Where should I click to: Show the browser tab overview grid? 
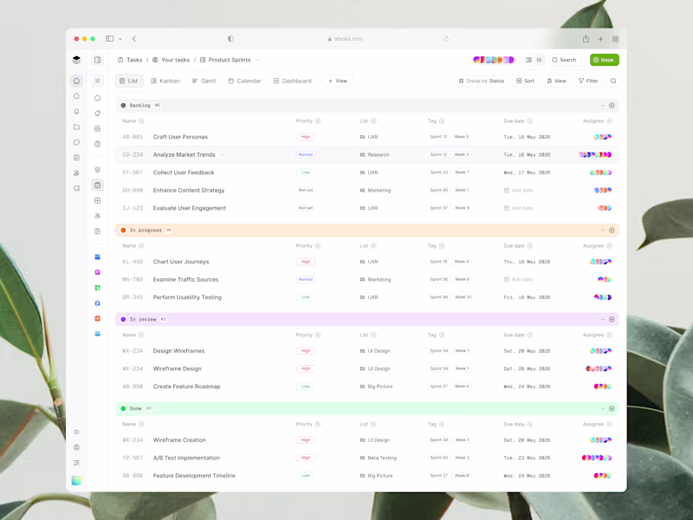(x=615, y=39)
